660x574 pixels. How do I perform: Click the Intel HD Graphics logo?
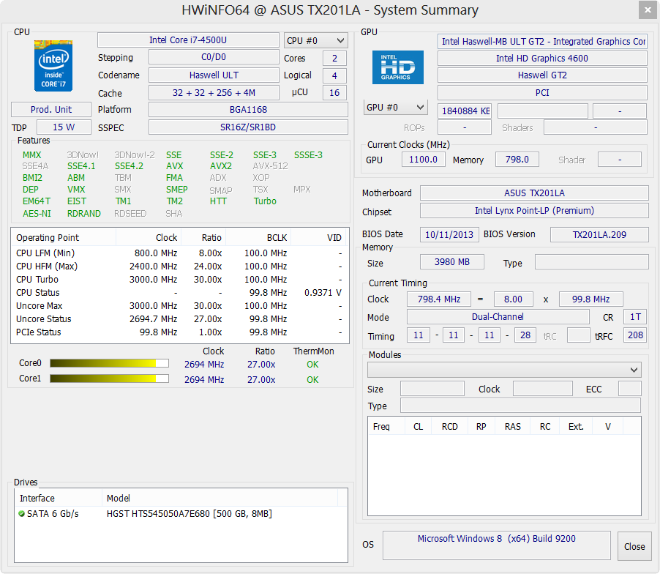click(398, 67)
